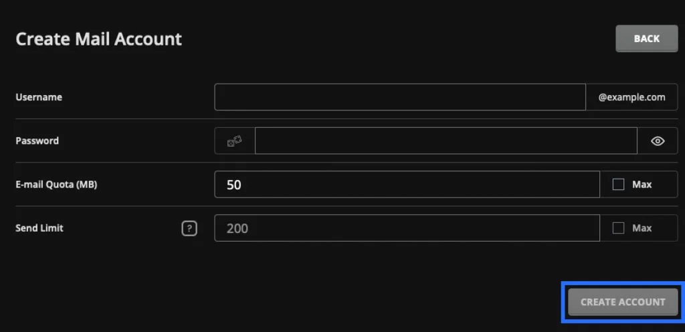Tick the Max checkbox for Send Limit
Screen dimensions: 685x332
(x=618, y=228)
